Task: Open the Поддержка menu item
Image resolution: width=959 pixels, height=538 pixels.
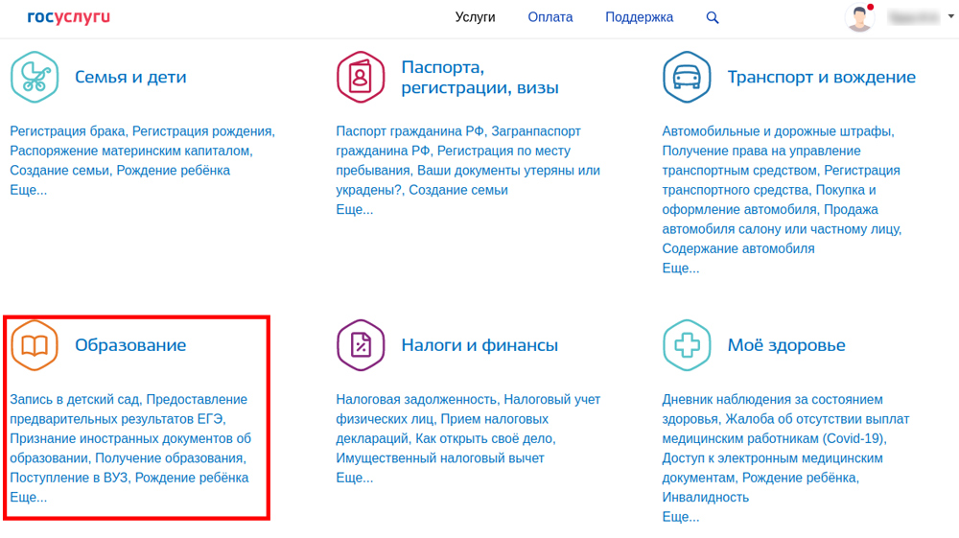Action: [639, 17]
